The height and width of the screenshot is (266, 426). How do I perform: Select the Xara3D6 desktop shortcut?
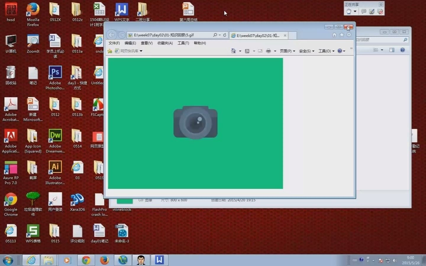[77, 202]
